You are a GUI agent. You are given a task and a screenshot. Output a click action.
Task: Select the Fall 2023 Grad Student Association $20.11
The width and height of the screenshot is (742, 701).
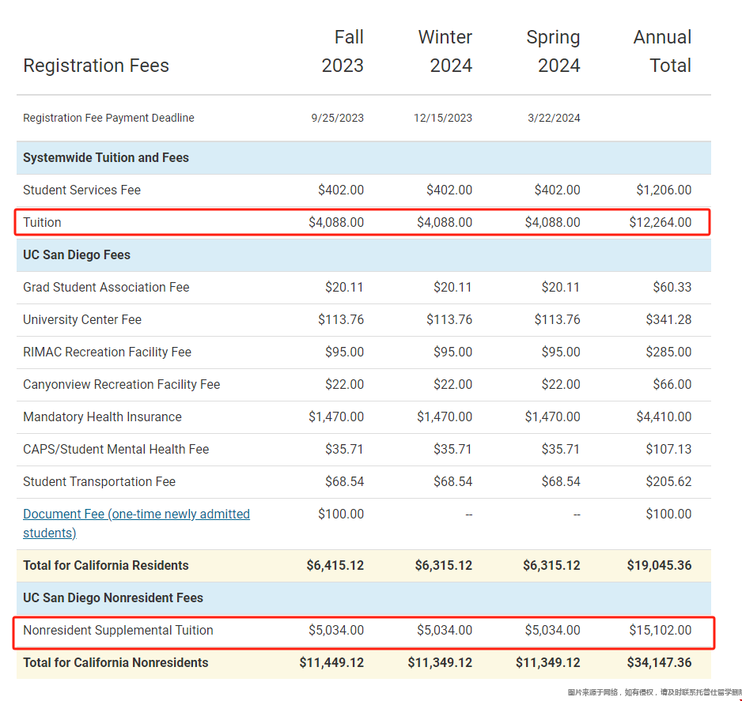[x=344, y=287]
